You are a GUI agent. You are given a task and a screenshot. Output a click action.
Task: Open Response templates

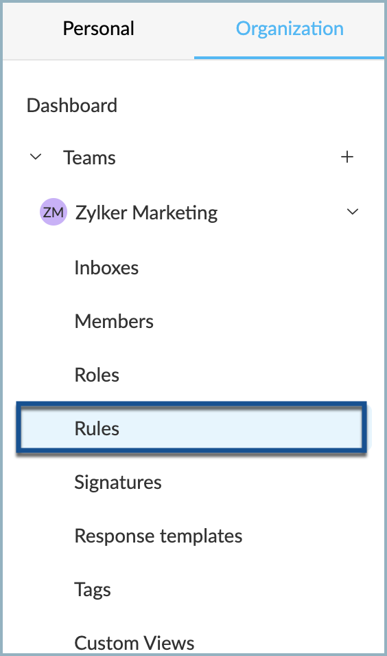pyautogui.click(x=159, y=536)
